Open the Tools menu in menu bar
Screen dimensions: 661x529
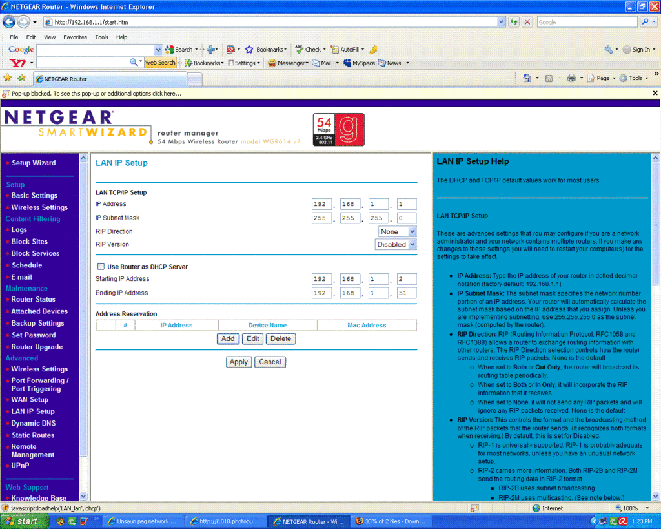pos(101,37)
